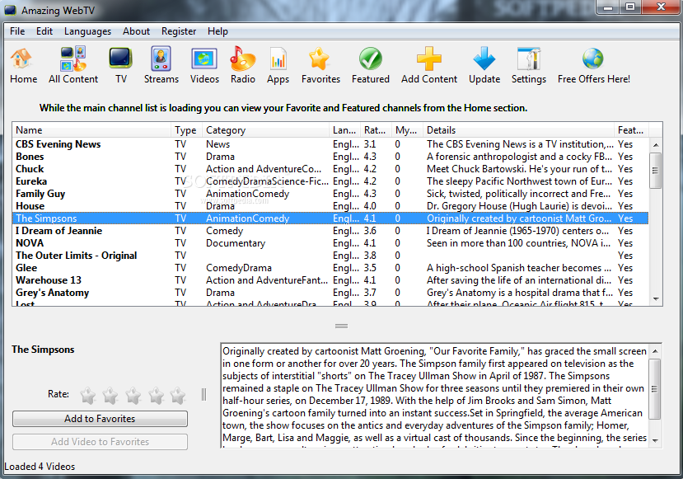The width and height of the screenshot is (683, 479).
Task: Click the description box scrollbar thumb
Action: 655,389
